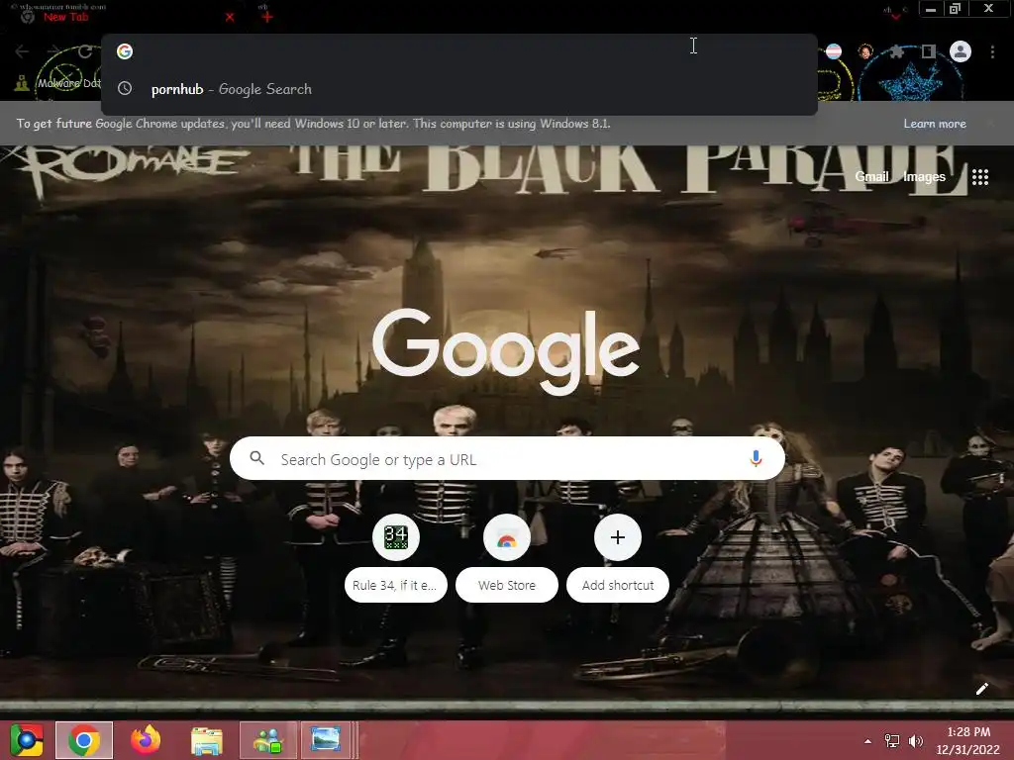Click the Add shortcut label
Screen dimensions: 1014x760
(618, 586)
